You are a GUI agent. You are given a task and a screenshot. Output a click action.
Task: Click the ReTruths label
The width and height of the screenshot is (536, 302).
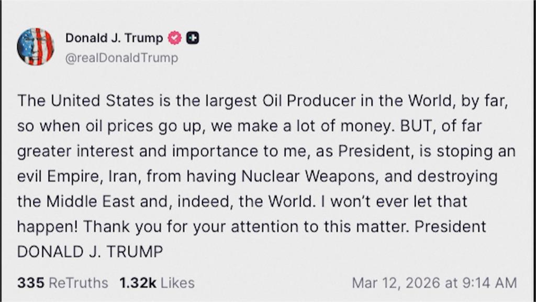pyautogui.click(x=79, y=283)
